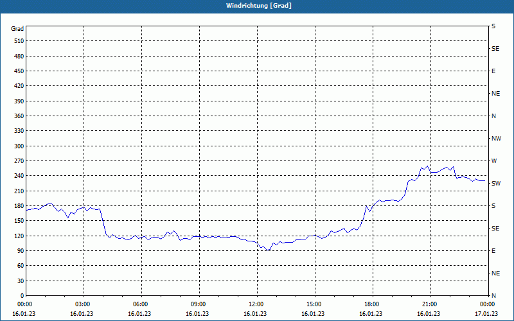Click the "03:00" time label
This screenshot has width=514, height=321.
coord(84,304)
